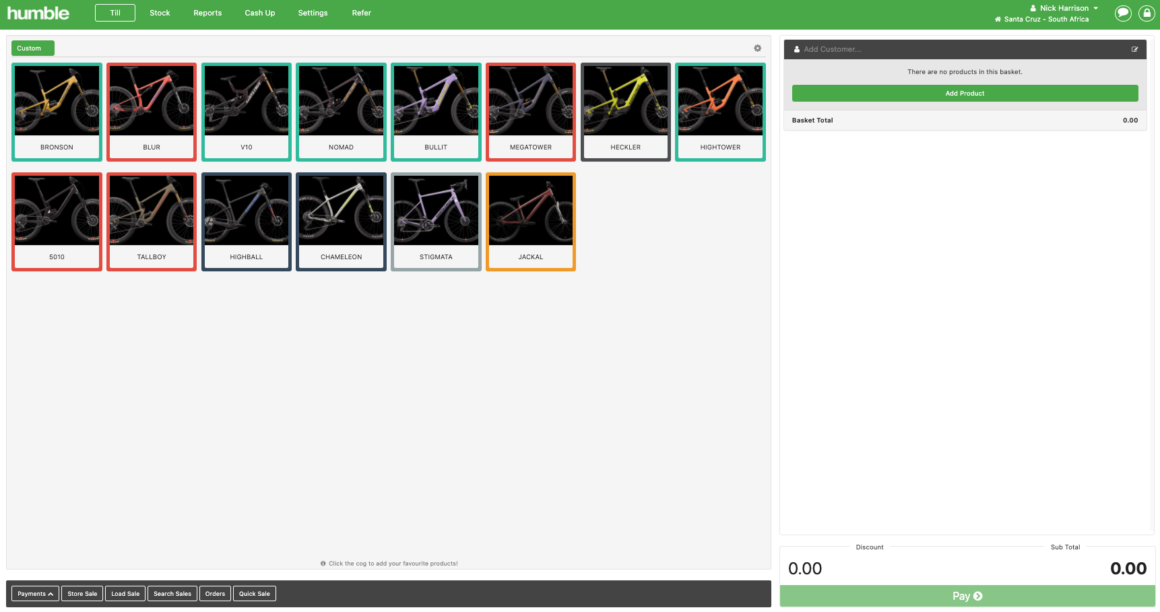Click the basket edit note icon

click(1134, 49)
